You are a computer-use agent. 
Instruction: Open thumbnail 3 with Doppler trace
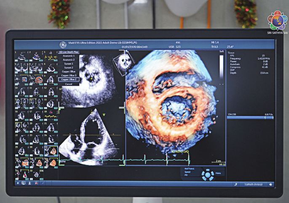pos(51,56)
